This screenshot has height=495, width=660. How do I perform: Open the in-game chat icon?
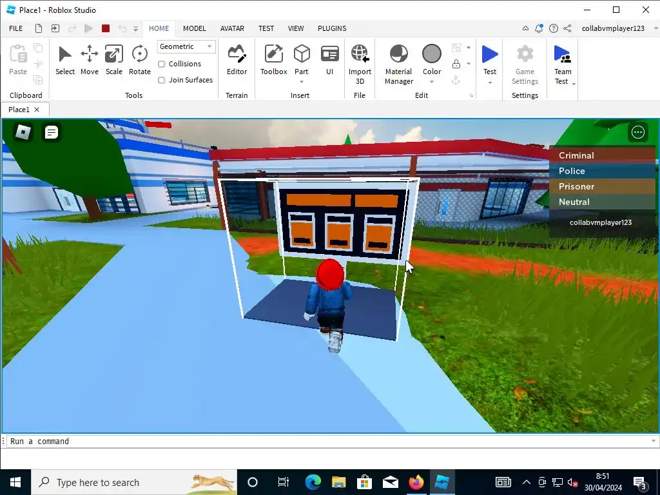[51, 132]
